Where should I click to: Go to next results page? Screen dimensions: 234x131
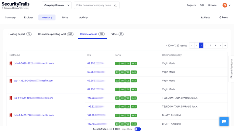tap(220, 46)
